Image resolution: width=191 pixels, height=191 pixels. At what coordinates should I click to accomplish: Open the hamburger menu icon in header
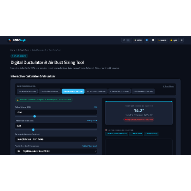[181, 40]
